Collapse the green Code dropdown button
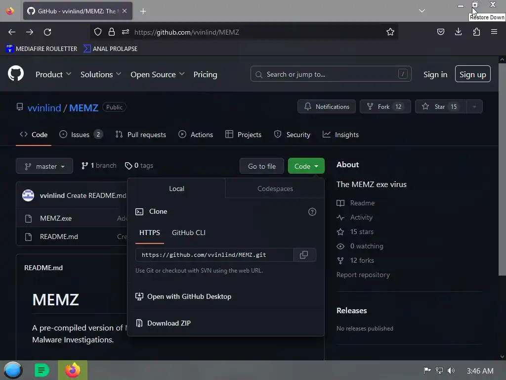Viewport: 506px width, 380px height. 306,166
